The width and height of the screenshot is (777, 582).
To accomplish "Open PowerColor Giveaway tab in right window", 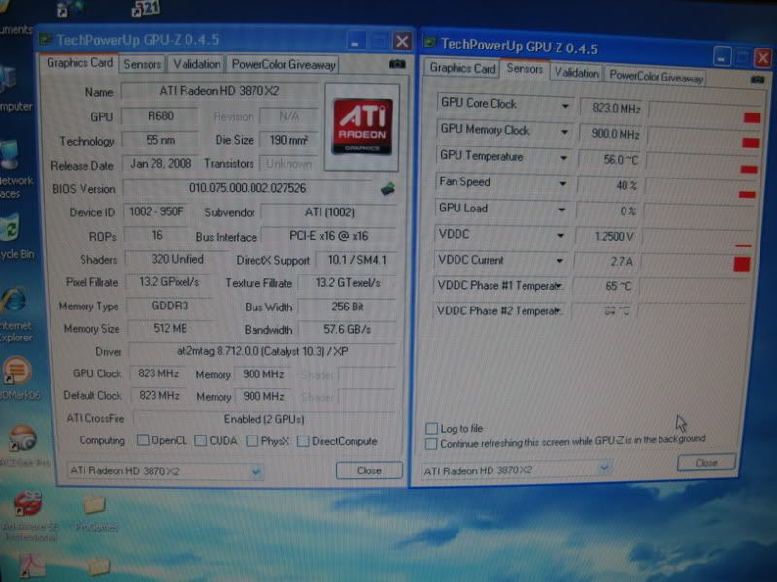I will pos(656,77).
